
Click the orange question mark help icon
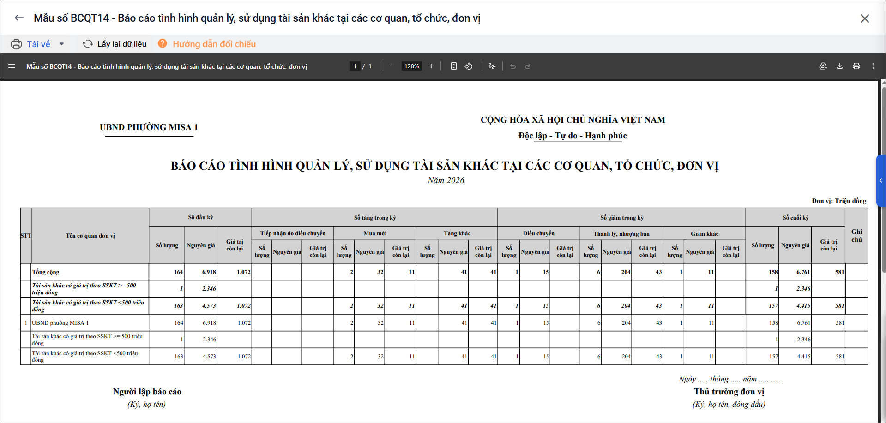click(x=163, y=43)
